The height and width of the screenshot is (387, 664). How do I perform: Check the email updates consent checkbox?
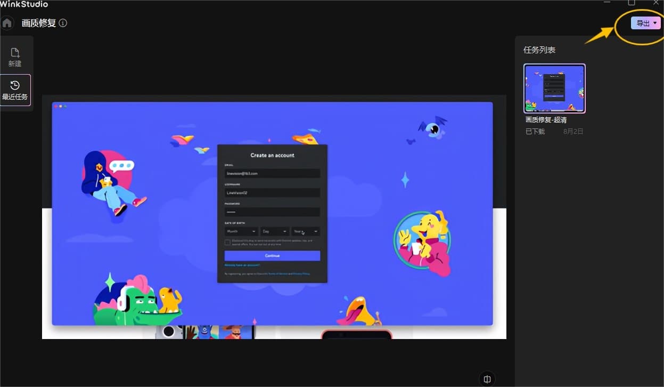(227, 242)
